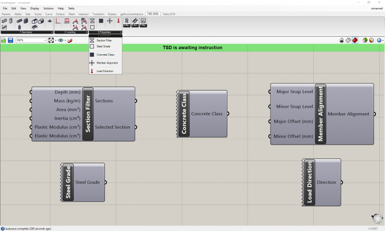
Task: Select the Steel Grade entry in the dropdown list
Action: (x=105, y=46)
